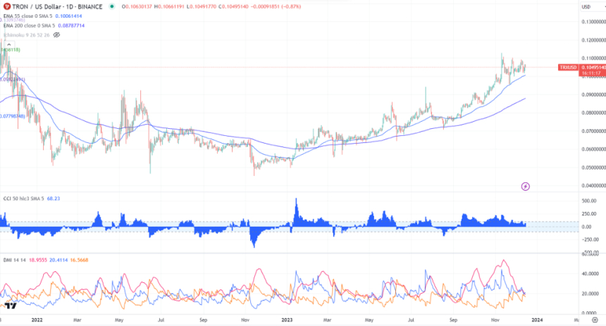Click the 16:11:17 countdown label

[591, 73]
